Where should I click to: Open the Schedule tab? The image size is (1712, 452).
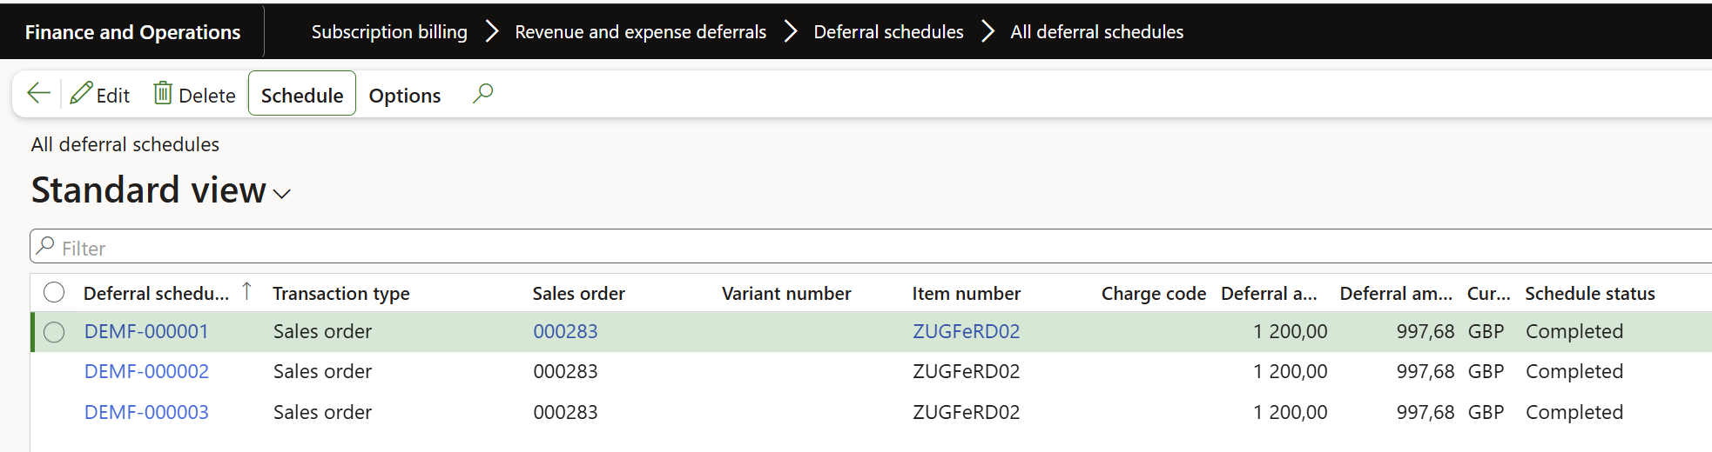tap(302, 95)
